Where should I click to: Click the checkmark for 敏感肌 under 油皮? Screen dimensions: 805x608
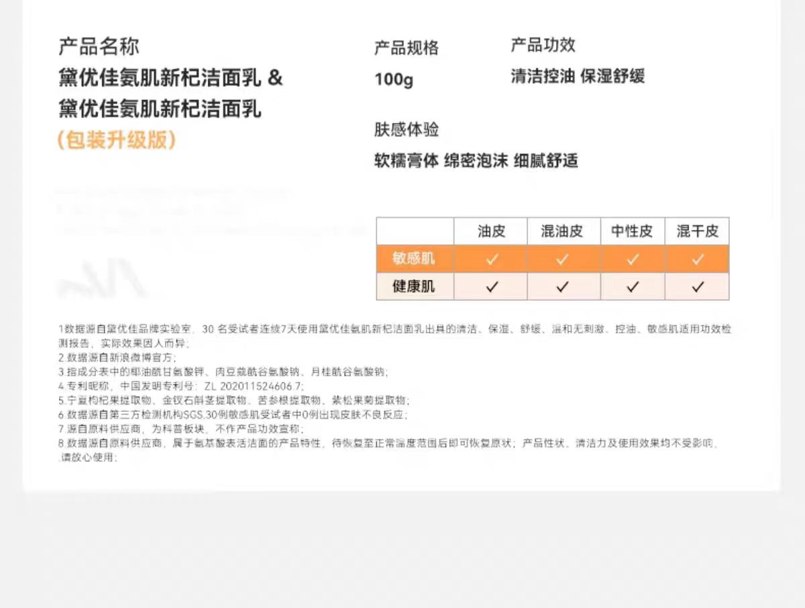click(492, 259)
